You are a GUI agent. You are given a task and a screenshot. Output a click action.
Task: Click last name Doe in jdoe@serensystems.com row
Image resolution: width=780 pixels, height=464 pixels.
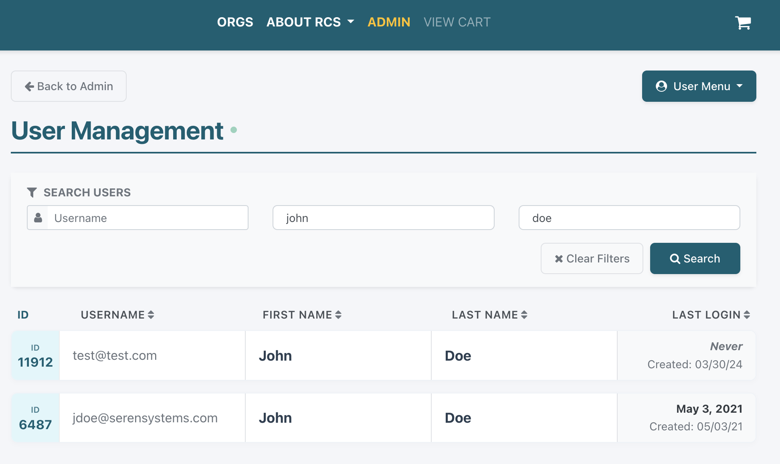tap(458, 418)
